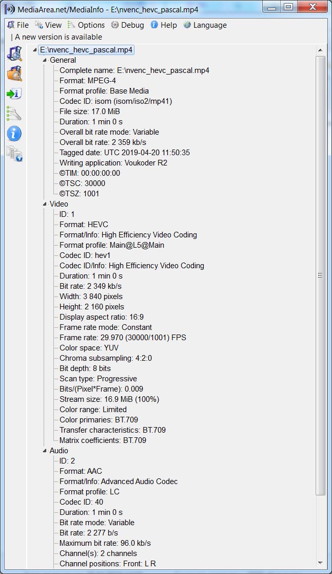Select '©TSZ: 1001' row
This screenshot has height=574, width=332.
click(80, 193)
